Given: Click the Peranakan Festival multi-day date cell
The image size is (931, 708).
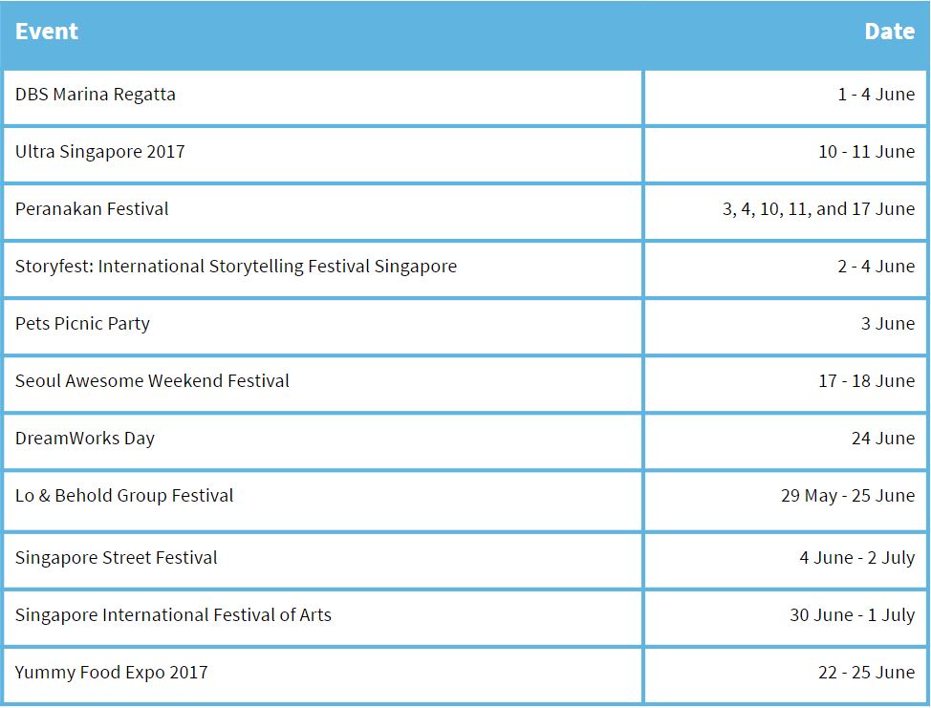Looking at the screenshot, I should [818, 209].
